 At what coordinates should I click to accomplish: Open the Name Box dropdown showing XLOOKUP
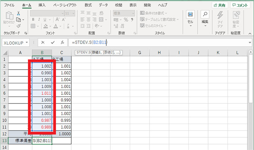click(27, 43)
